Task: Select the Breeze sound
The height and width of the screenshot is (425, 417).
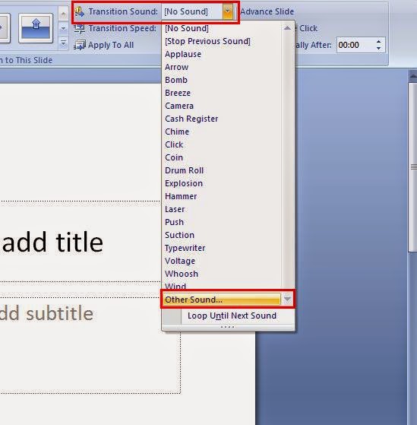Action: tap(178, 93)
